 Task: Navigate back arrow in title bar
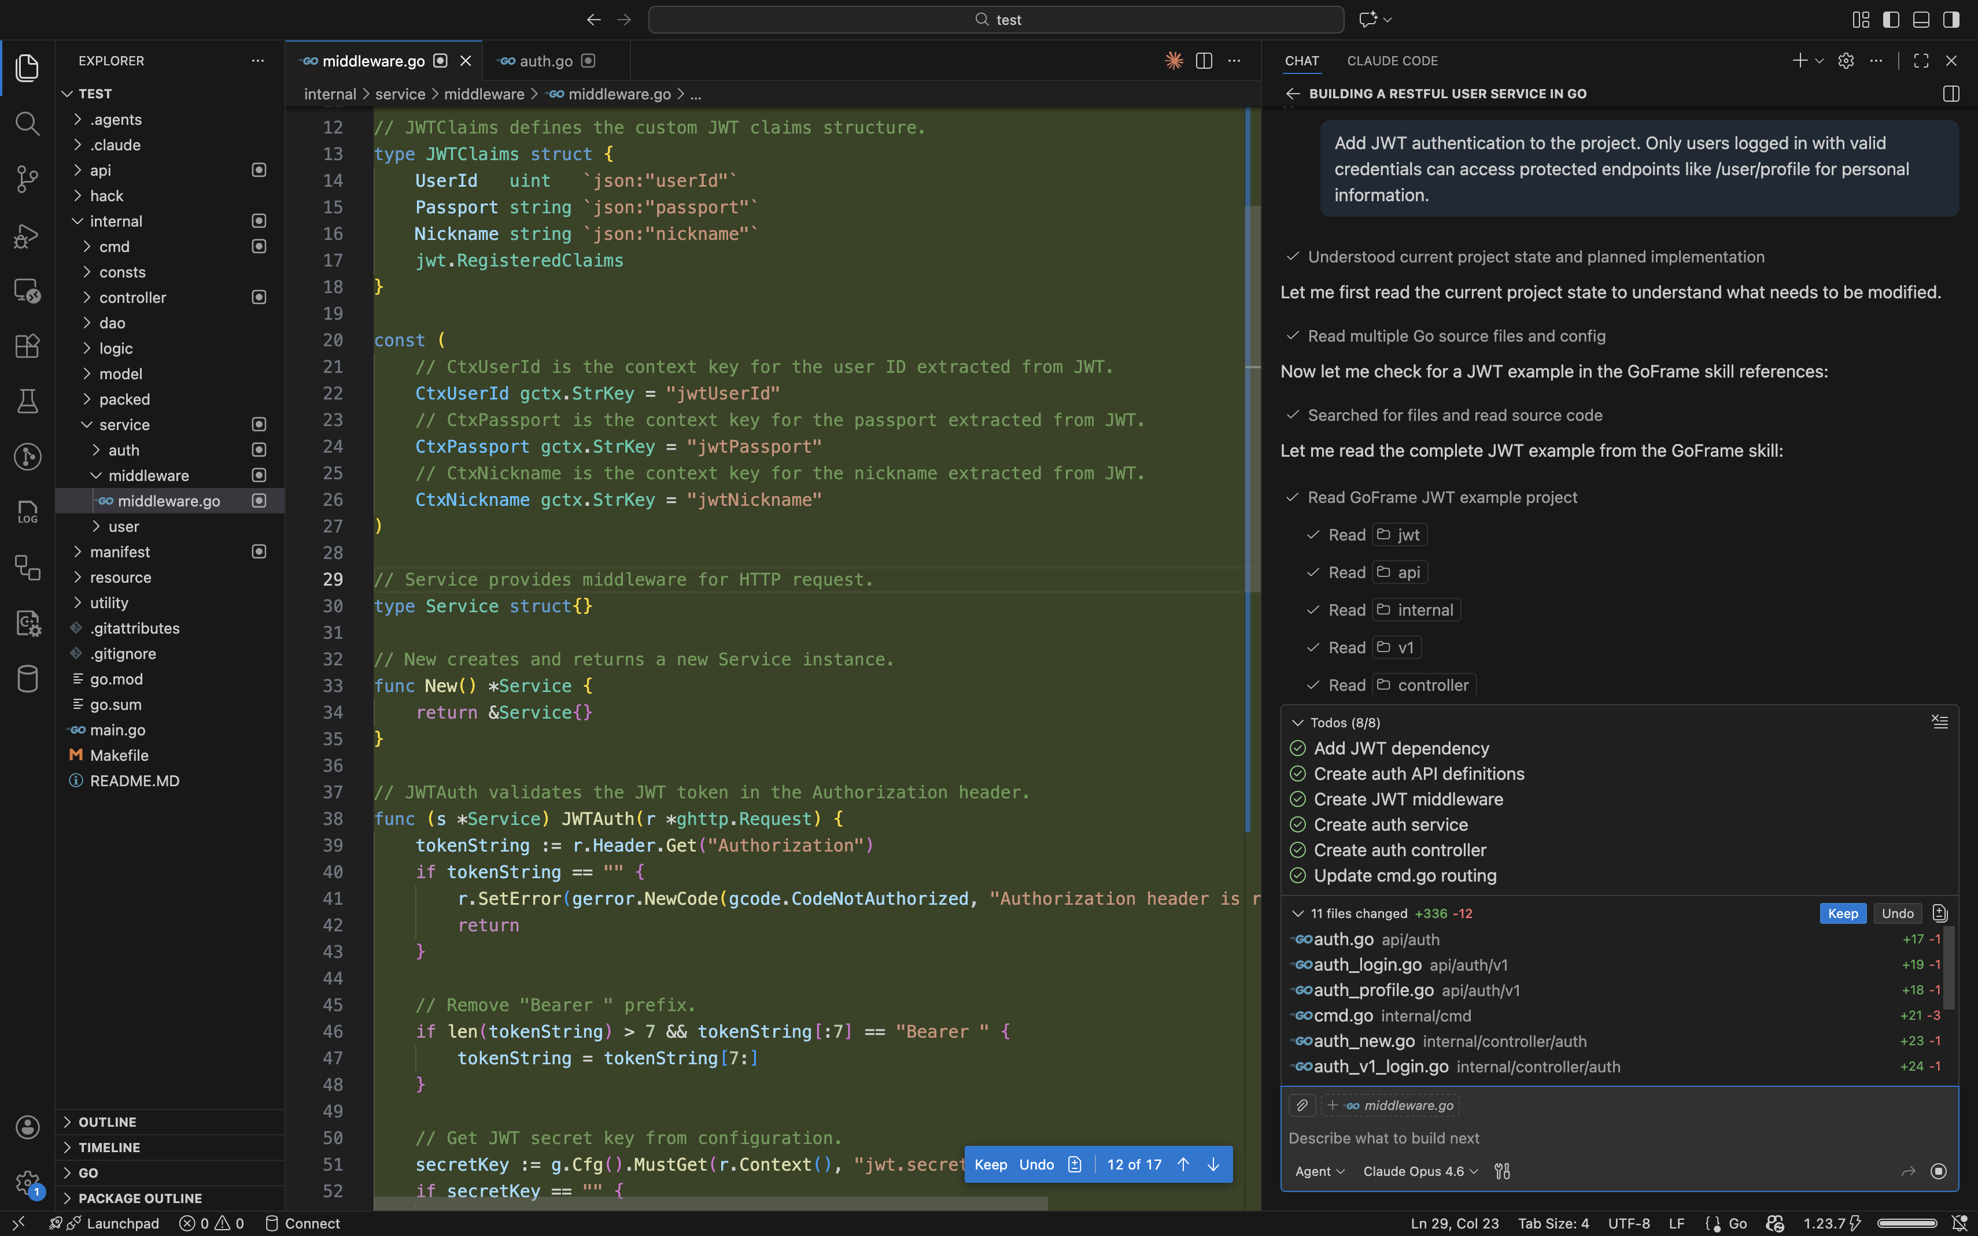tap(593, 20)
